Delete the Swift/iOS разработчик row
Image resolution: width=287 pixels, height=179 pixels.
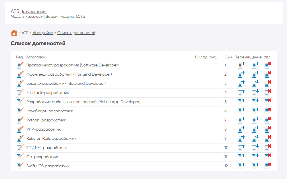pyautogui.click(x=268, y=166)
